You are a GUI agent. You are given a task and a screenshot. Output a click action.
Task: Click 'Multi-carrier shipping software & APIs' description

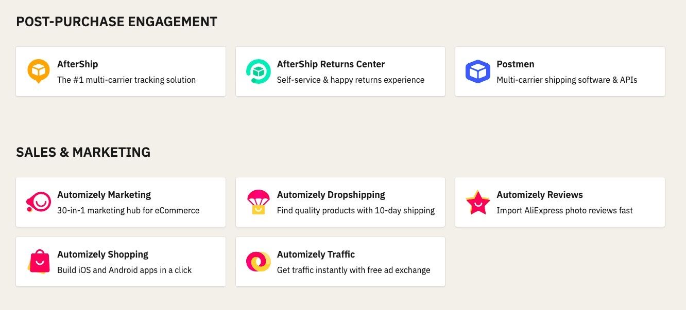tap(567, 80)
